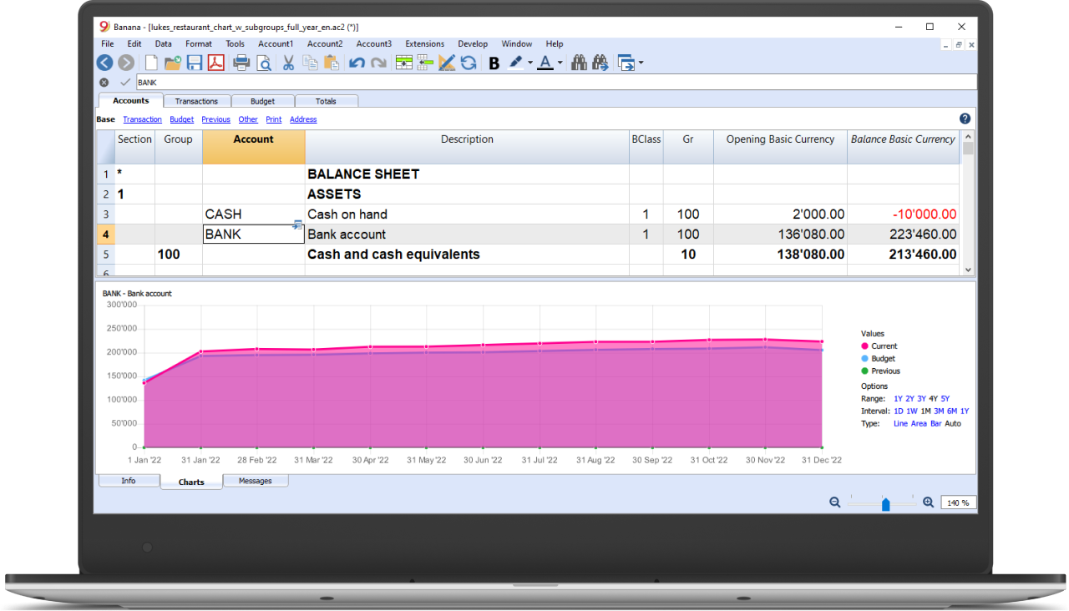This screenshot has height=611, width=1069.
Task: Click the go to window icon
Action: pyautogui.click(x=626, y=63)
